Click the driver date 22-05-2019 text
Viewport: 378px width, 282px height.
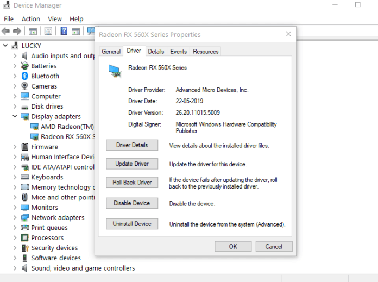click(190, 101)
